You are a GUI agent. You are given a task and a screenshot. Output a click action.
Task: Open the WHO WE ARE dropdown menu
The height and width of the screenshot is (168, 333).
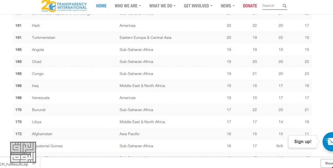[x=127, y=6]
